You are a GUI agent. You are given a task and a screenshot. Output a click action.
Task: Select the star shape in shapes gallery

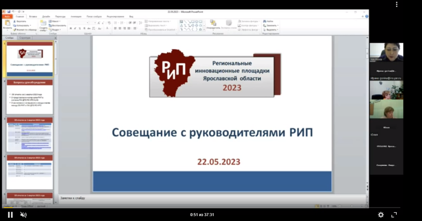201,29
